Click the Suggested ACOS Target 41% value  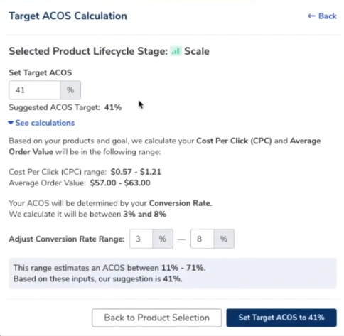tap(113, 107)
